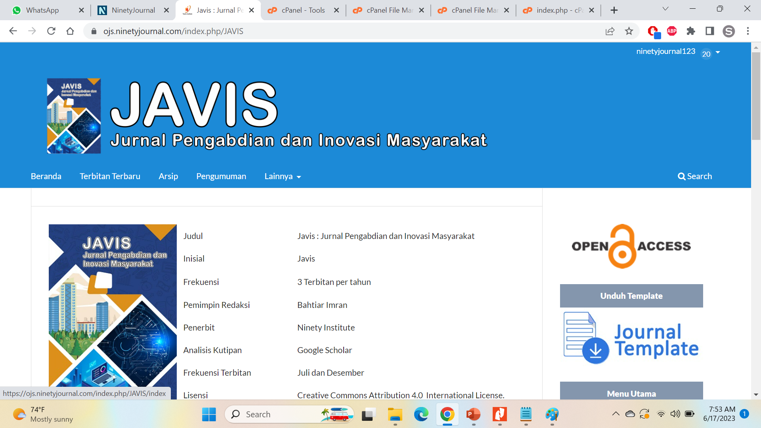Toggle the browser side panel
The height and width of the screenshot is (428, 761).
click(710, 31)
